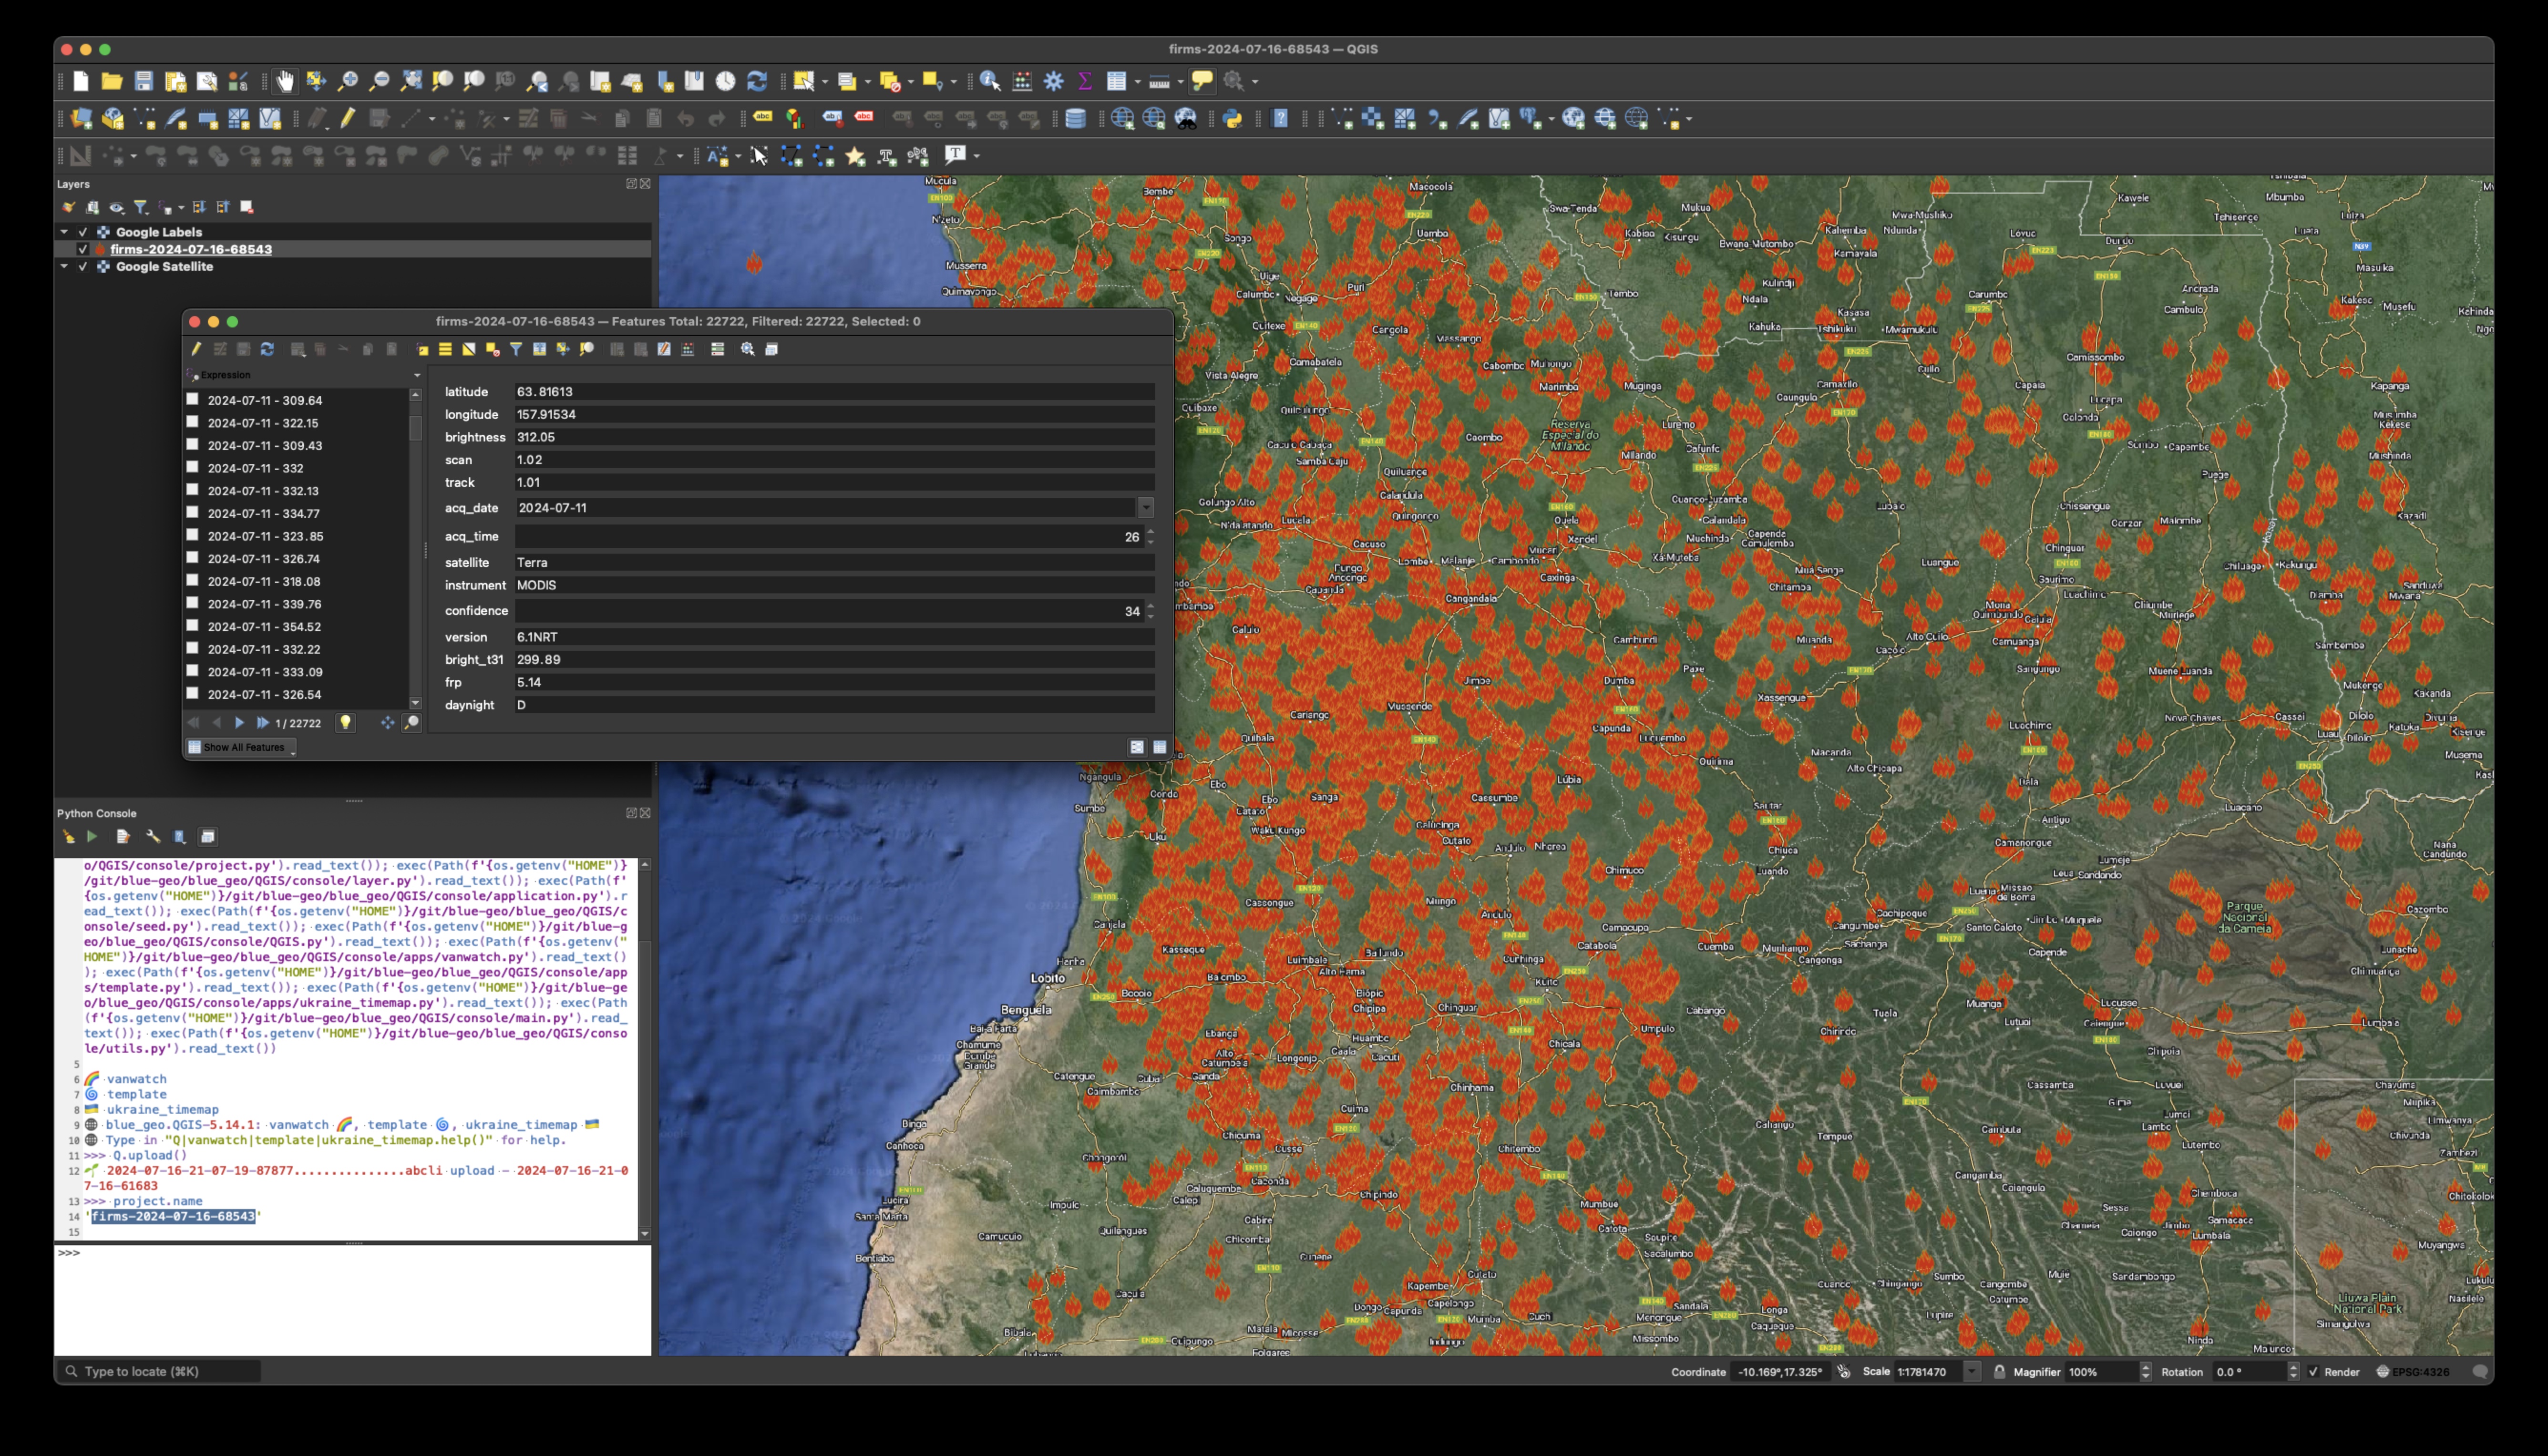Go to the next feature in the attribute form
Viewport: 2548px width, 1456px height.
click(239, 723)
